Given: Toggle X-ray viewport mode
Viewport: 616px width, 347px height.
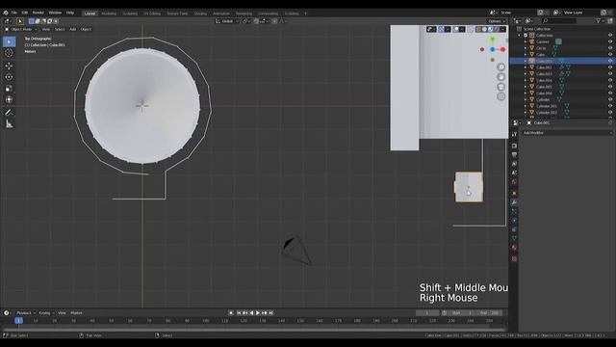Looking at the screenshot, I should pyautogui.click(x=471, y=29).
